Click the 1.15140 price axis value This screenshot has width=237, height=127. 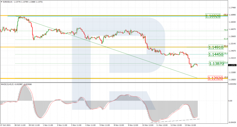(x=232, y=44)
